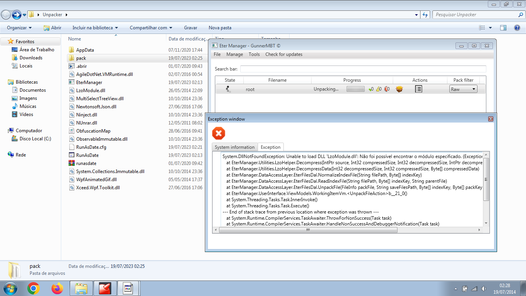This screenshot has height=296, width=526.
Task: Click the Gravar toolbar button
Action: [191, 28]
